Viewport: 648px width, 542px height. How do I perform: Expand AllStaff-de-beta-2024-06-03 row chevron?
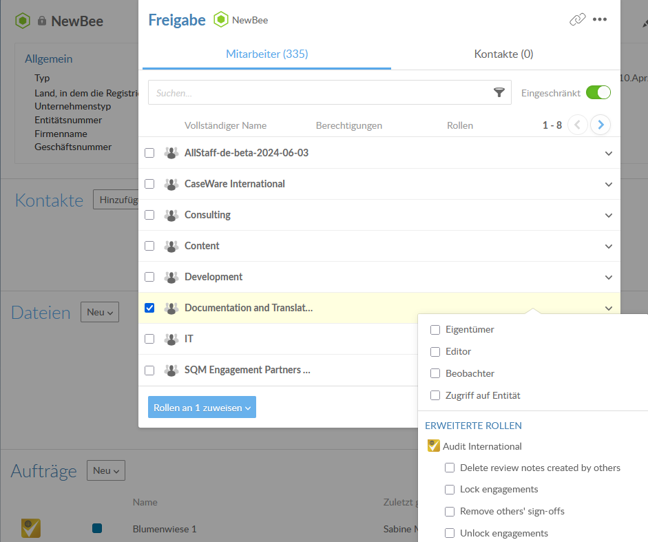tap(608, 154)
